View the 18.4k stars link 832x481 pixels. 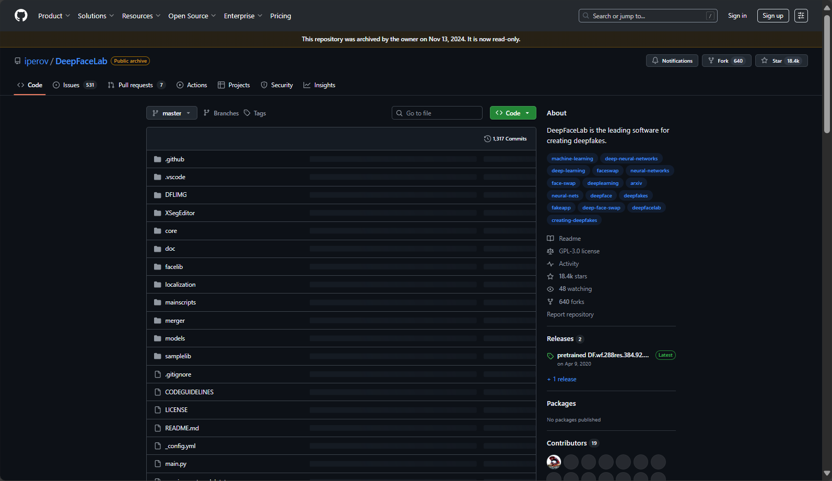[567, 276]
